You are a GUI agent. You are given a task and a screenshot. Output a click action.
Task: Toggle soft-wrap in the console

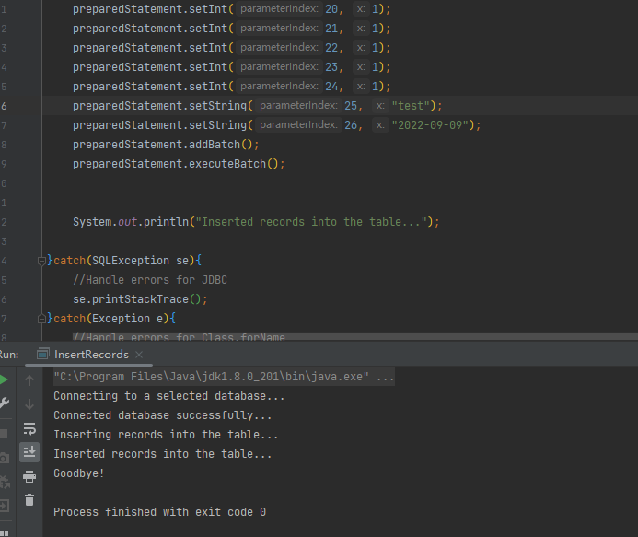tap(29, 428)
